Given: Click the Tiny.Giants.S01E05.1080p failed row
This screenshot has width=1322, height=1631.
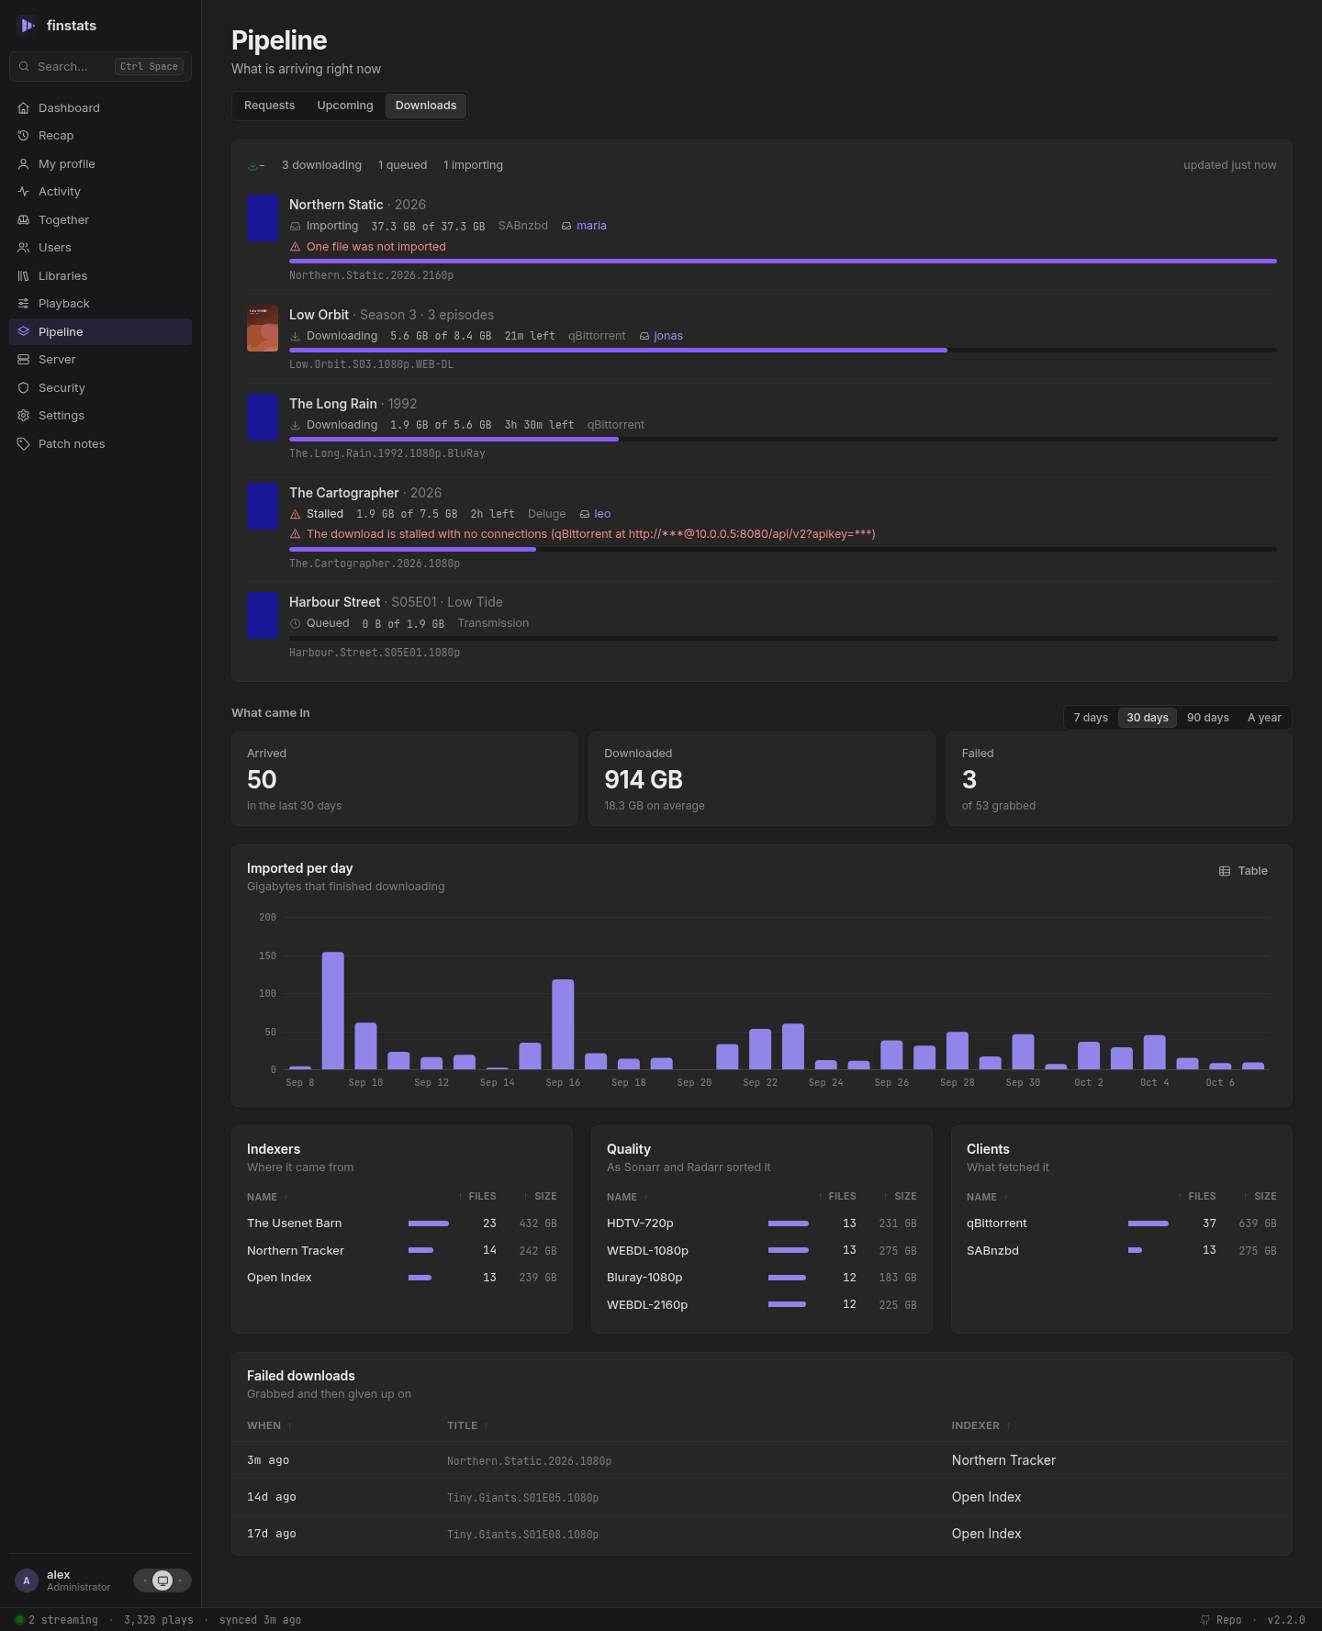Looking at the screenshot, I should 761,1497.
